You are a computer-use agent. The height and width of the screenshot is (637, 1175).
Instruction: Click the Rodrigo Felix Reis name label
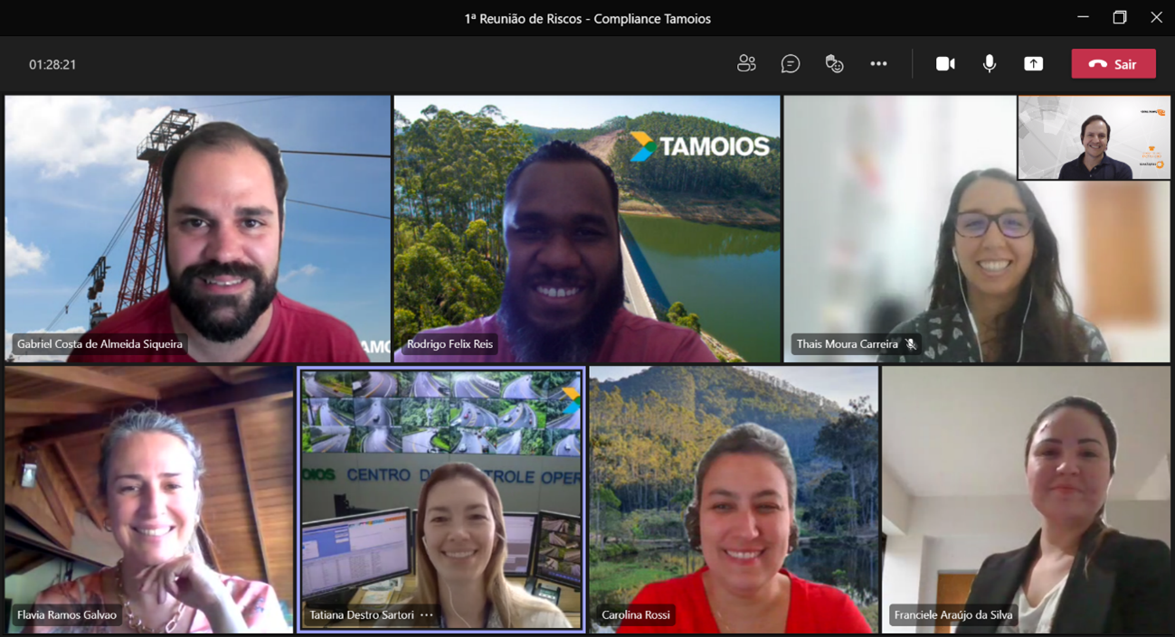coord(450,344)
